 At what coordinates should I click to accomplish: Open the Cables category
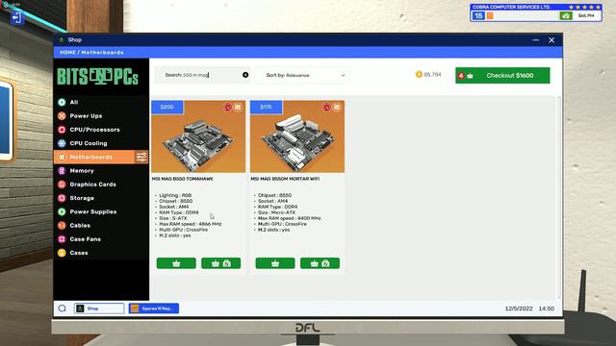coord(101,226)
